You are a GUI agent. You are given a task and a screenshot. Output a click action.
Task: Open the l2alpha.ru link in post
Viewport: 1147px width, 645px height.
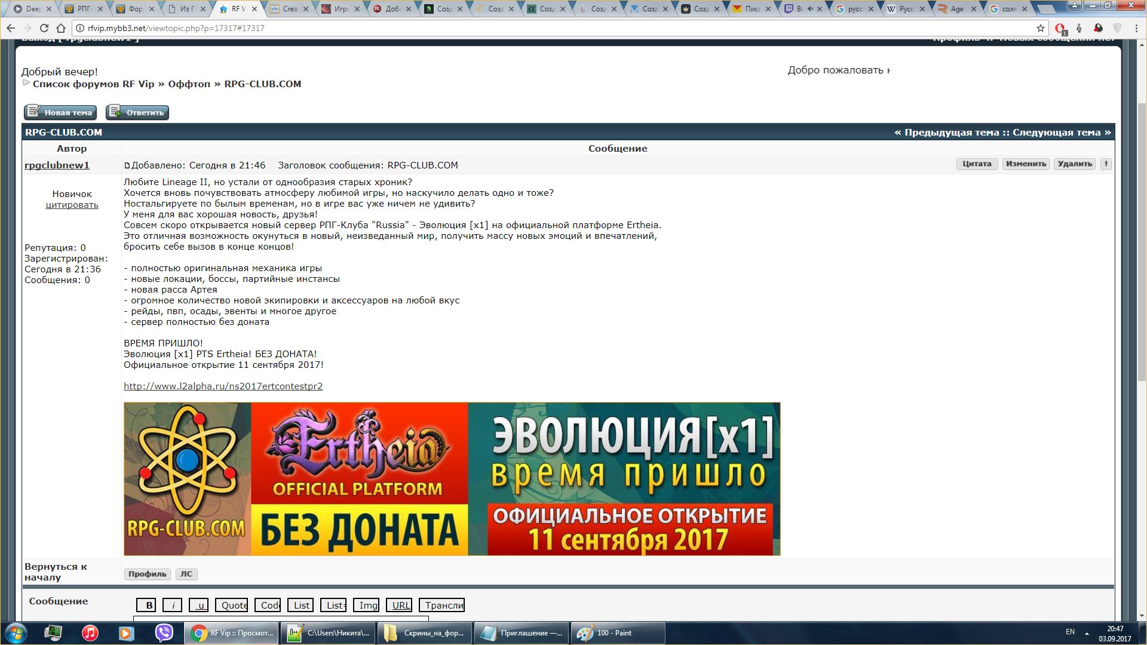click(x=223, y=386)
